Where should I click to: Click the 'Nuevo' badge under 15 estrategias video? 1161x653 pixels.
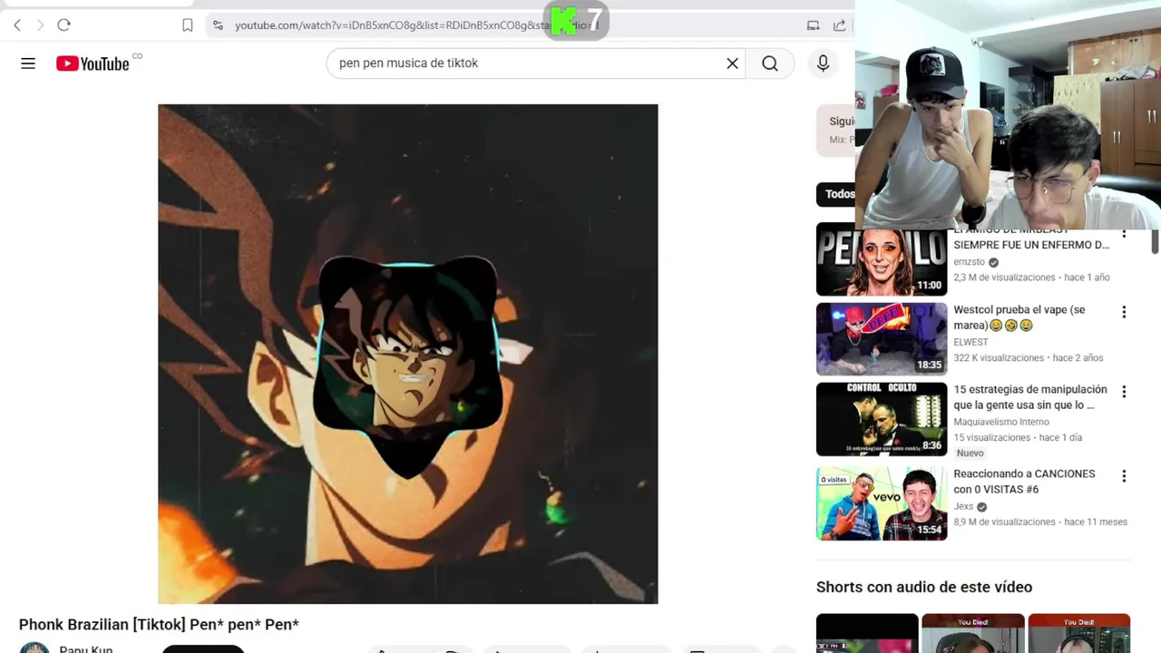point(970,453)
